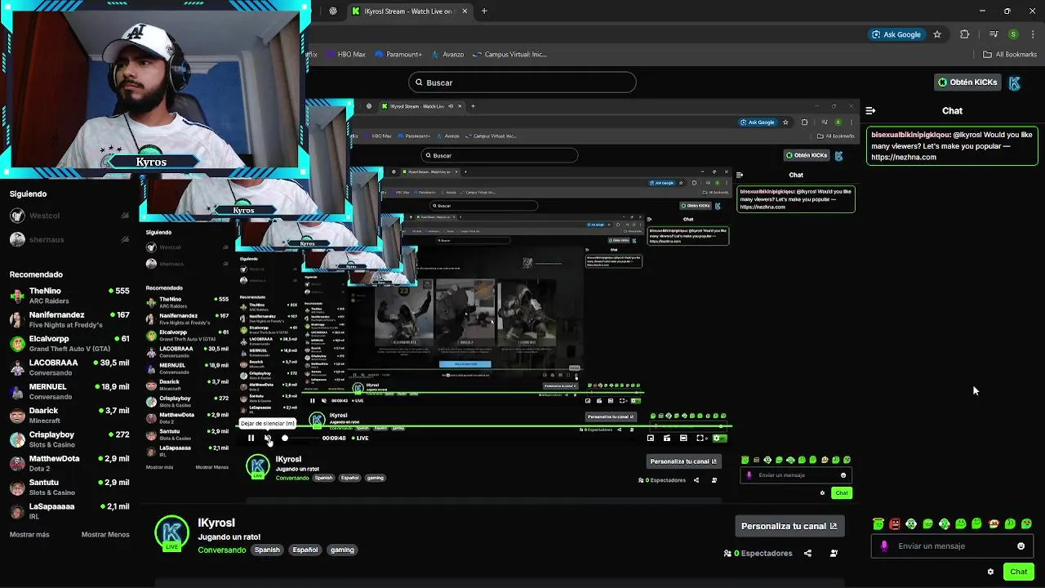Open picture-in-picture mini player
This screenshot has height=588, width=1045.
point(651,438)
